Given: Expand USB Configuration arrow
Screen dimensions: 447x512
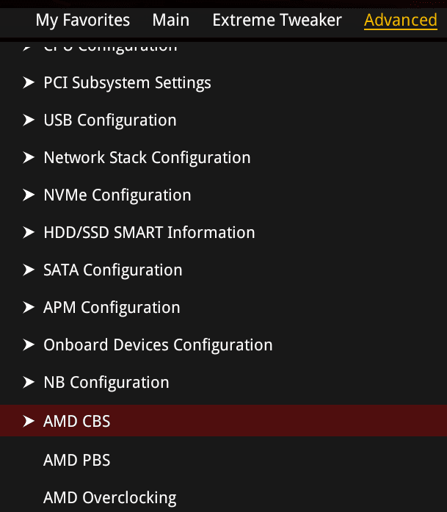Looking at the screenshot, I should point(29,120).
